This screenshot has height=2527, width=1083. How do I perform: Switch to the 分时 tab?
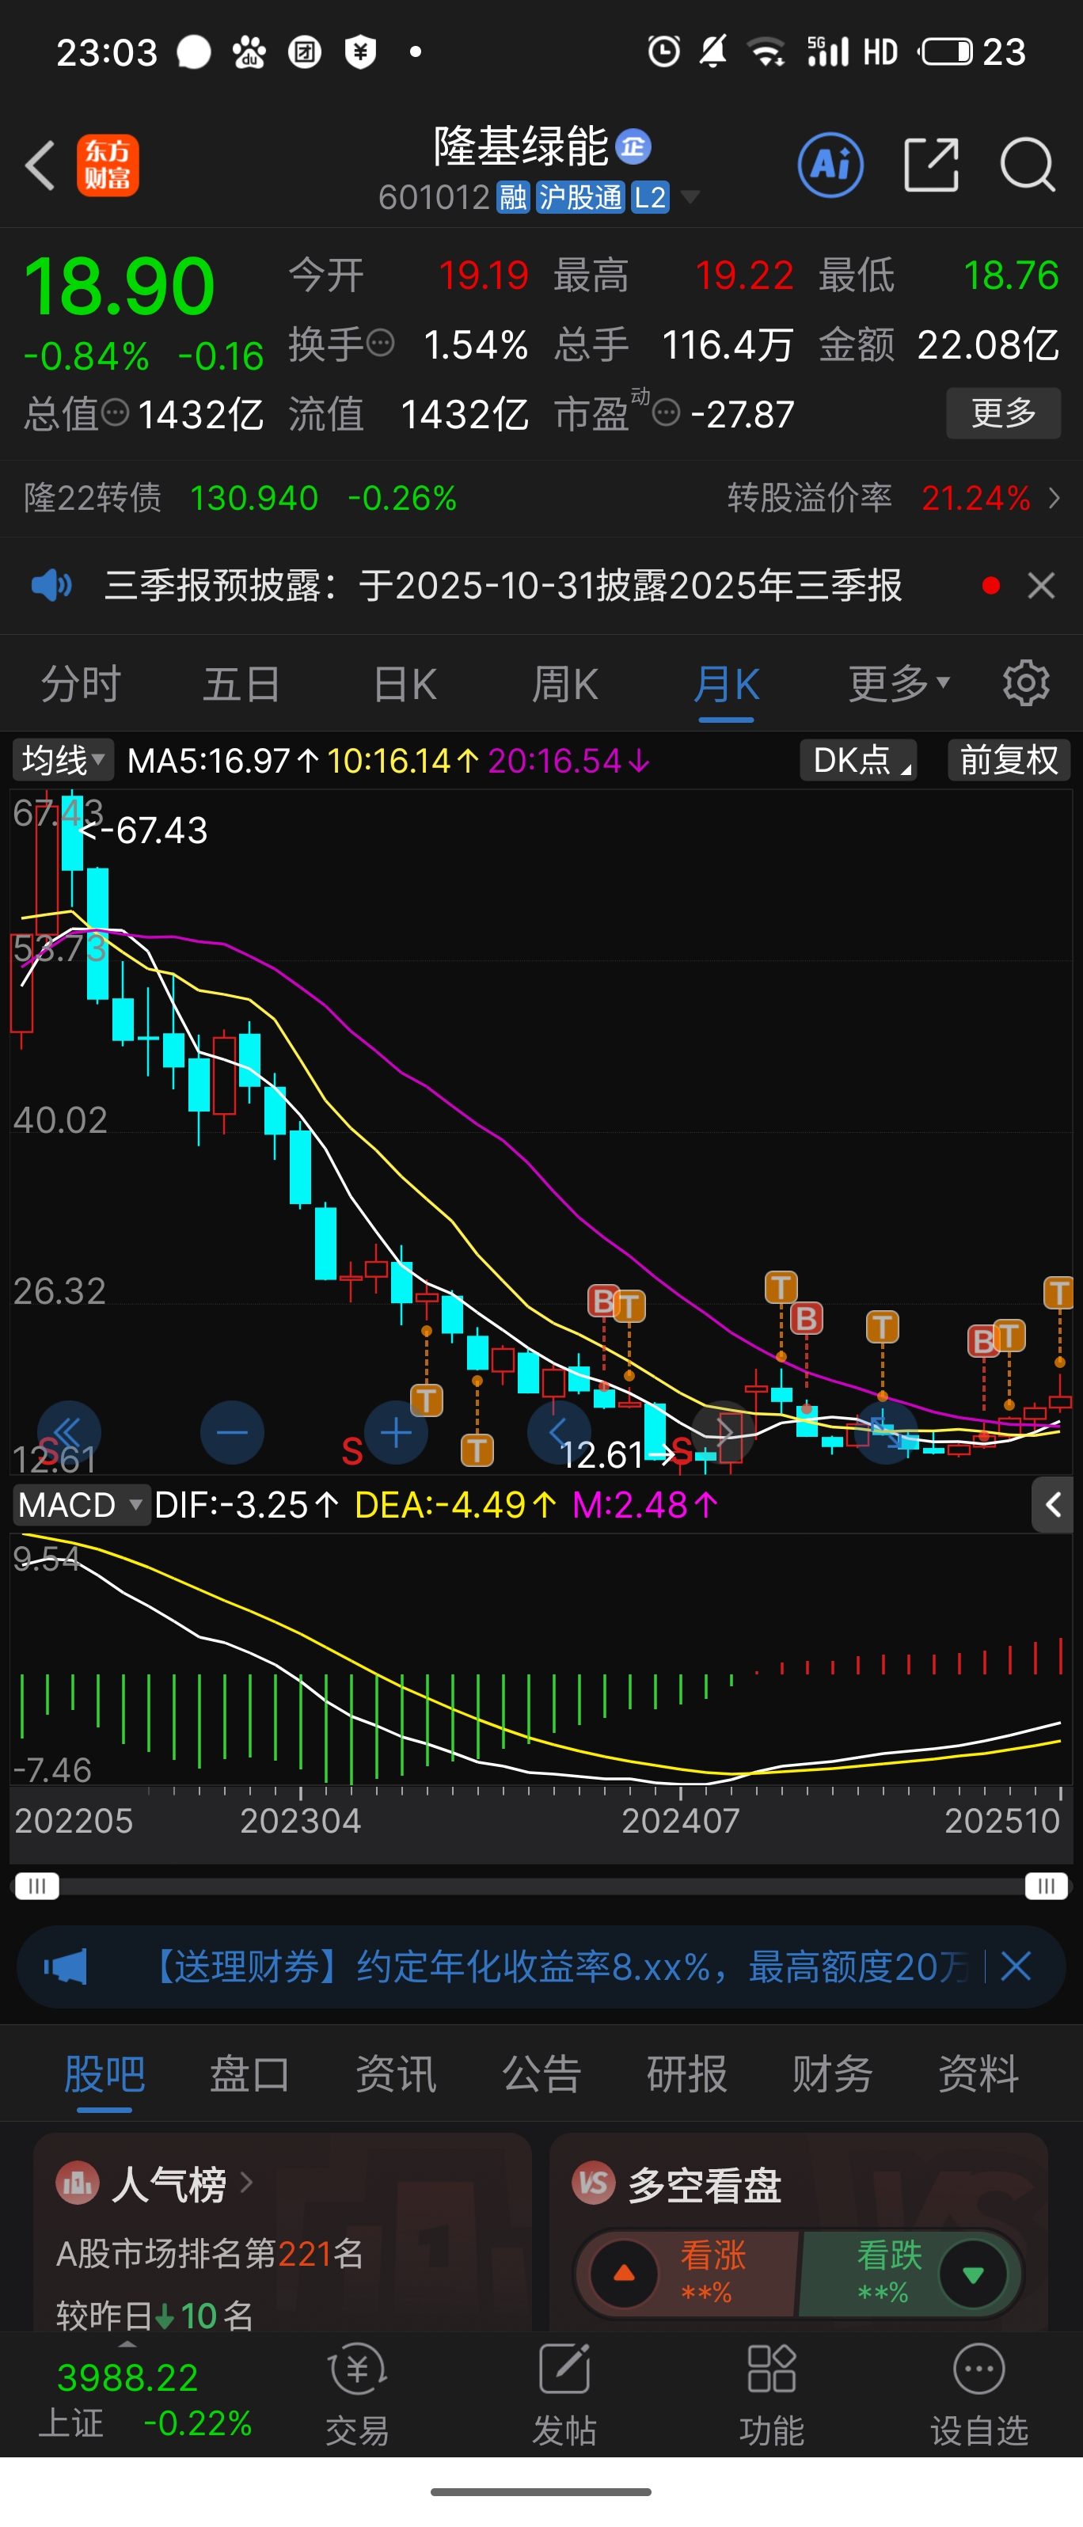[x=81, y=684]
